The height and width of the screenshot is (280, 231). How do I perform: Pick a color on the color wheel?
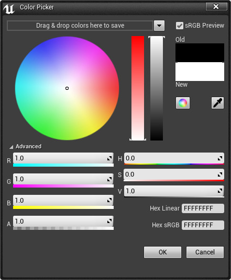(67, 88)
